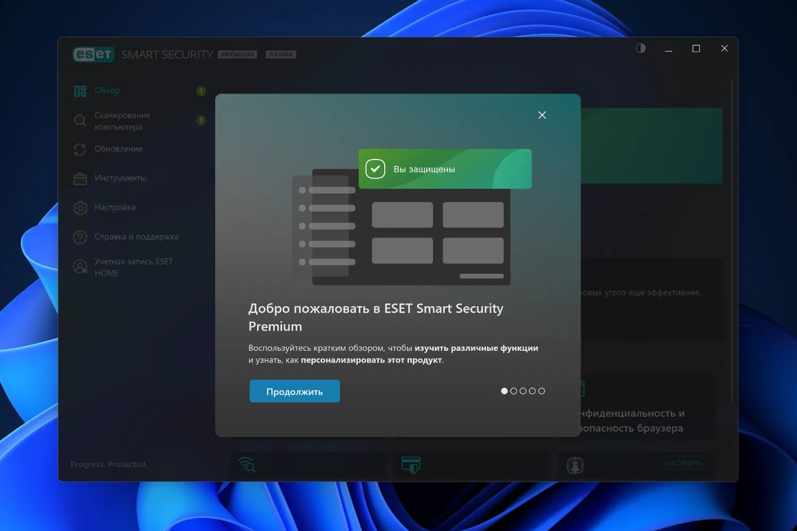Screen dimensions: 797x531
Task: Click the Настройка gear icon
Action: (80, 208)
